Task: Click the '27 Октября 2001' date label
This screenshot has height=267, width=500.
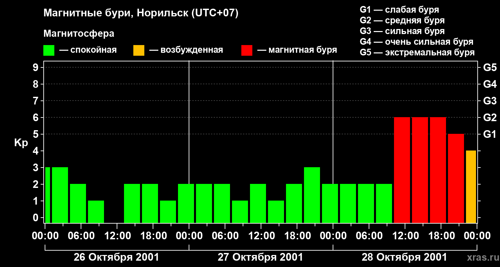Action: 260,257
